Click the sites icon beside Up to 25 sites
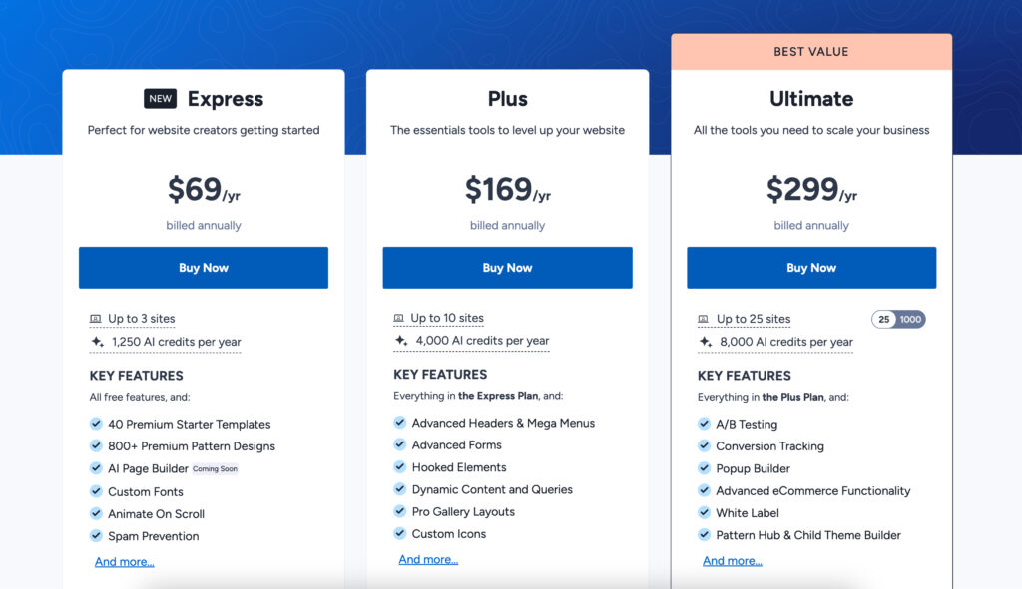This screenshot has height=589, width=1022. pos(704,319)
